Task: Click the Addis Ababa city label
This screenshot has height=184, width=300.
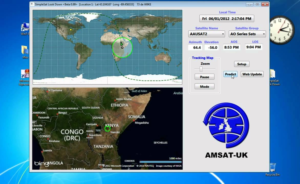Action: point(124,99)
